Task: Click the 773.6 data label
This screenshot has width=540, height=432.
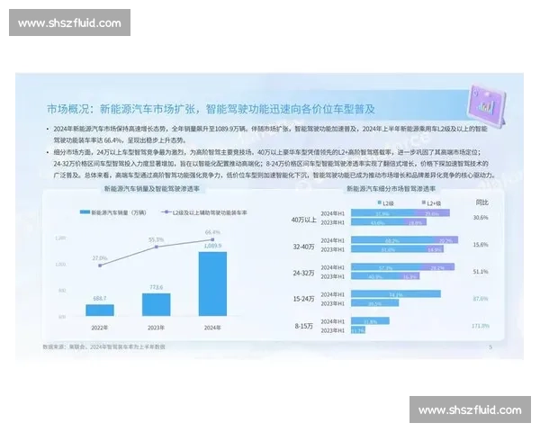Action: tap(157, 287)
